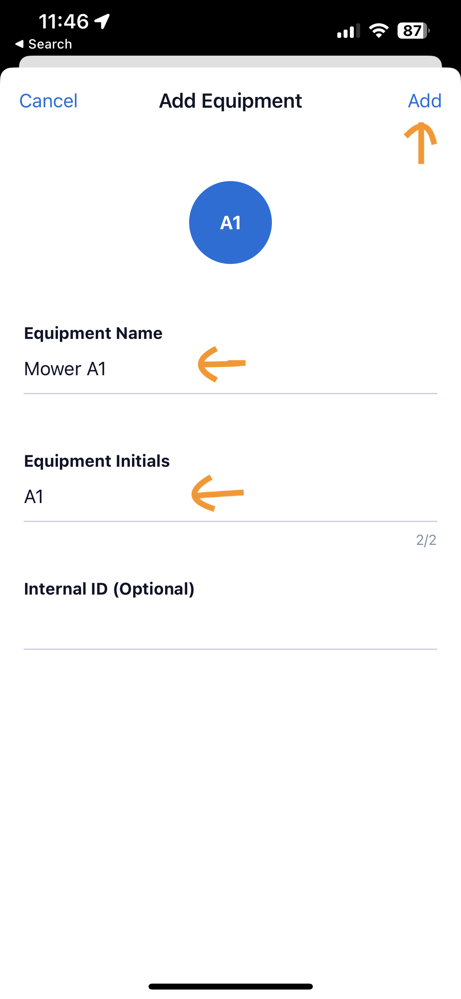Tap the 'Internal ID (Optional)' label
461x999 pixels.
[109, 589]
